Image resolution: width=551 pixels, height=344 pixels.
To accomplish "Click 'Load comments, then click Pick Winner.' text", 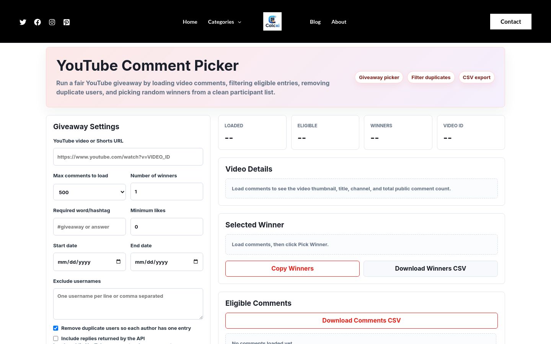I will 280,244.
